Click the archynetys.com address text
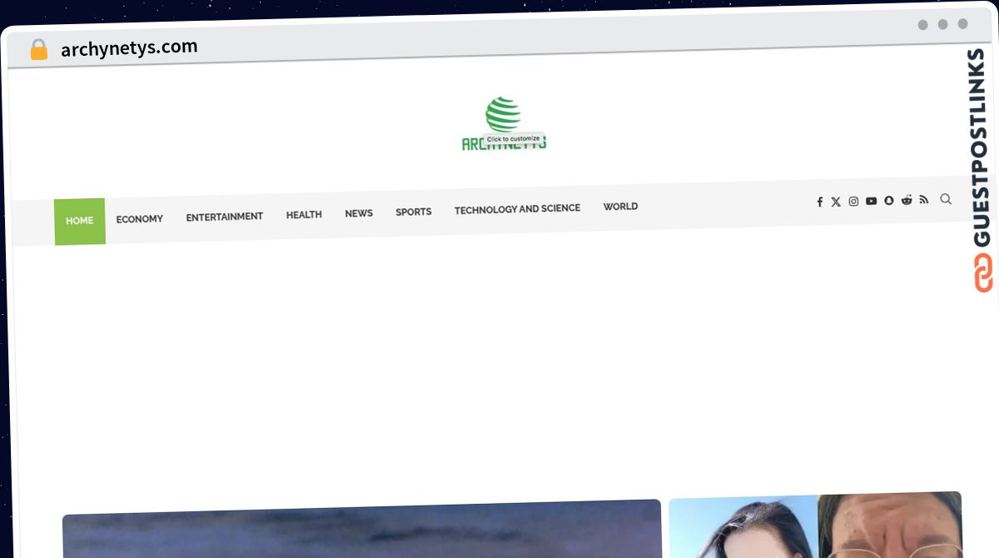Screen dimensions: 999x558 129,48
